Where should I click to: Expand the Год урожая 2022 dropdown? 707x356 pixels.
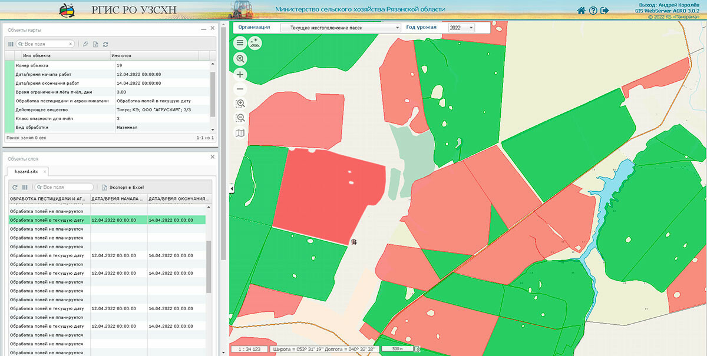pos(461,28)
